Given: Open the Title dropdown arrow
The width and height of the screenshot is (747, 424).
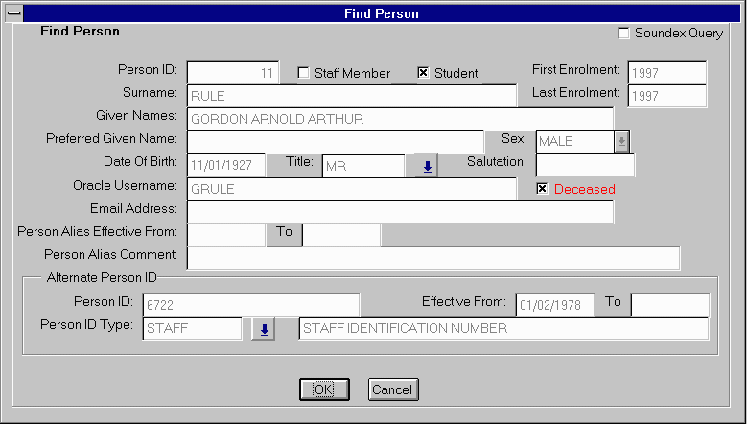Looking at the screenshot, I should point(428,166).
